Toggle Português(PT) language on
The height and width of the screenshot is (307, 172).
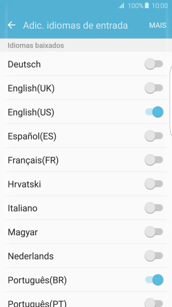tap(154, 303)
